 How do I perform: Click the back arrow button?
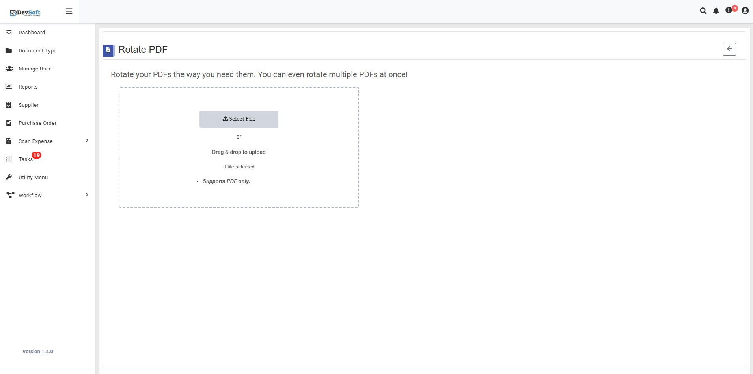pyautogui.click(x=729, y=49)
